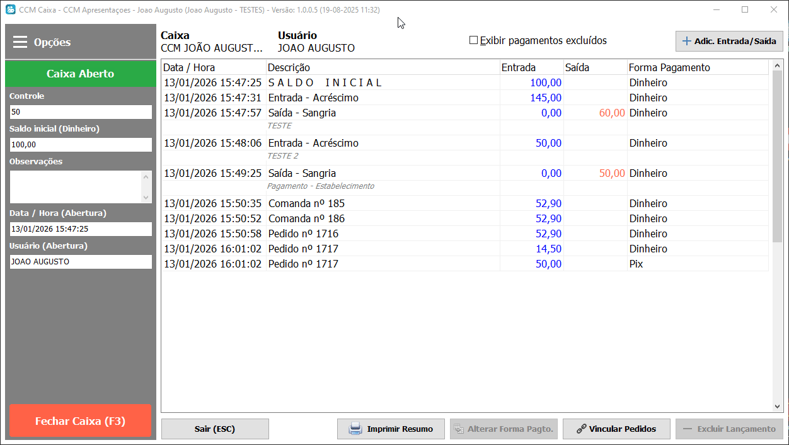This screenshot has height=445, width=789.
Task: Click the Controle input field
Action: click(81, 111)
